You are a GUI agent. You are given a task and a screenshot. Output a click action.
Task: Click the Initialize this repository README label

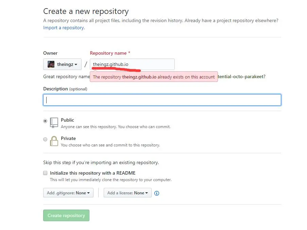[x=92, y=173]
